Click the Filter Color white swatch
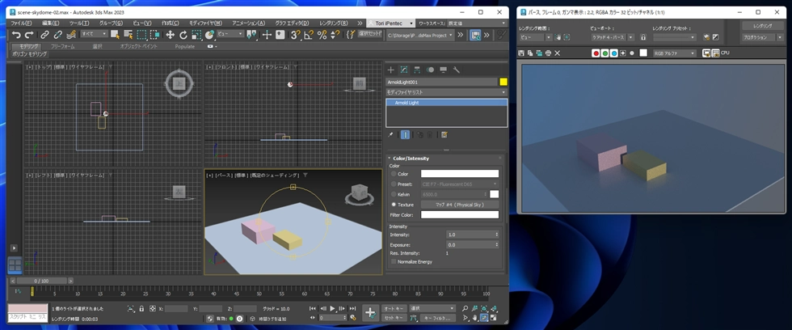 [x=460, y=215]
